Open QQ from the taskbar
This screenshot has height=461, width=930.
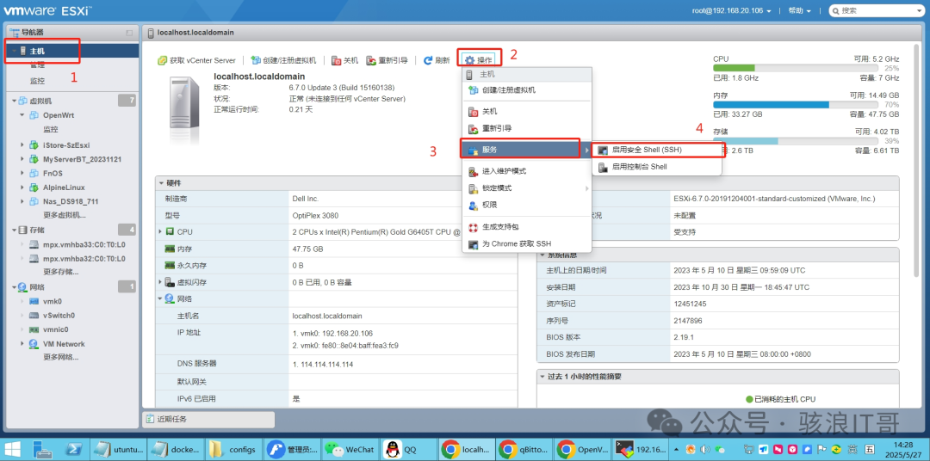click(408, 449)
